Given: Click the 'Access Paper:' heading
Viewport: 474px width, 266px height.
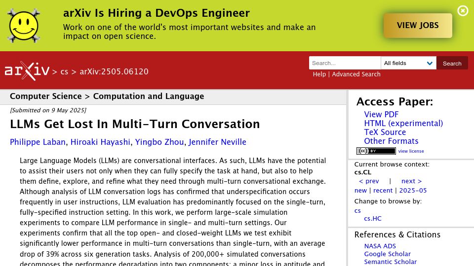Looking at the screenshot, I should tap(395, 101).
